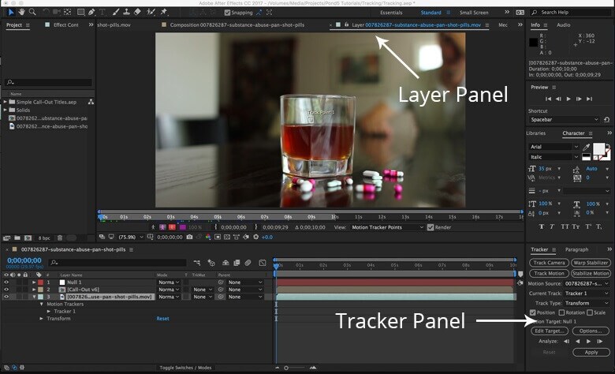
Task: Switch to the Paragraph tab
Action: [576, 249]
